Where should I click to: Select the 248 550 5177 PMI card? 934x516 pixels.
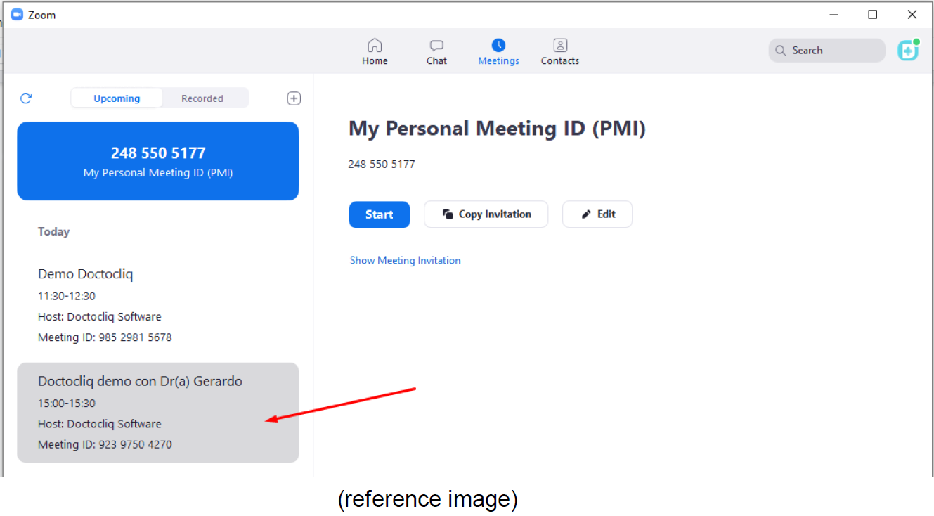tap(158, 161)
